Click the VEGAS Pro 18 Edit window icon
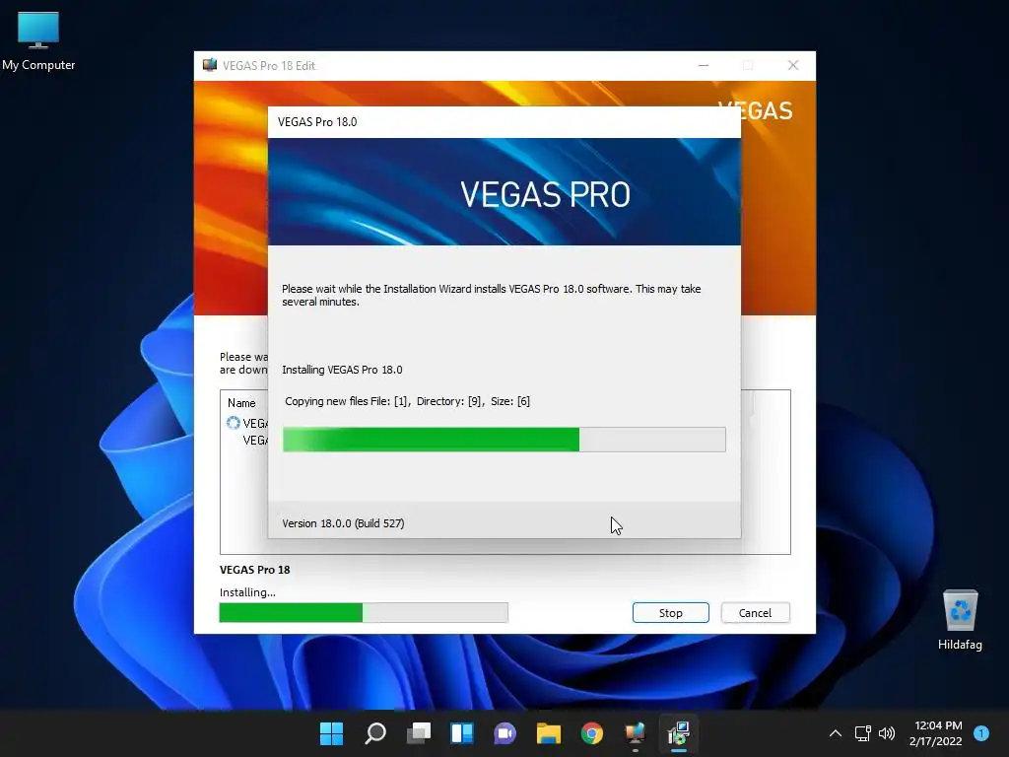The height and width of the screenshot is (757, 1009). (210, 65)
